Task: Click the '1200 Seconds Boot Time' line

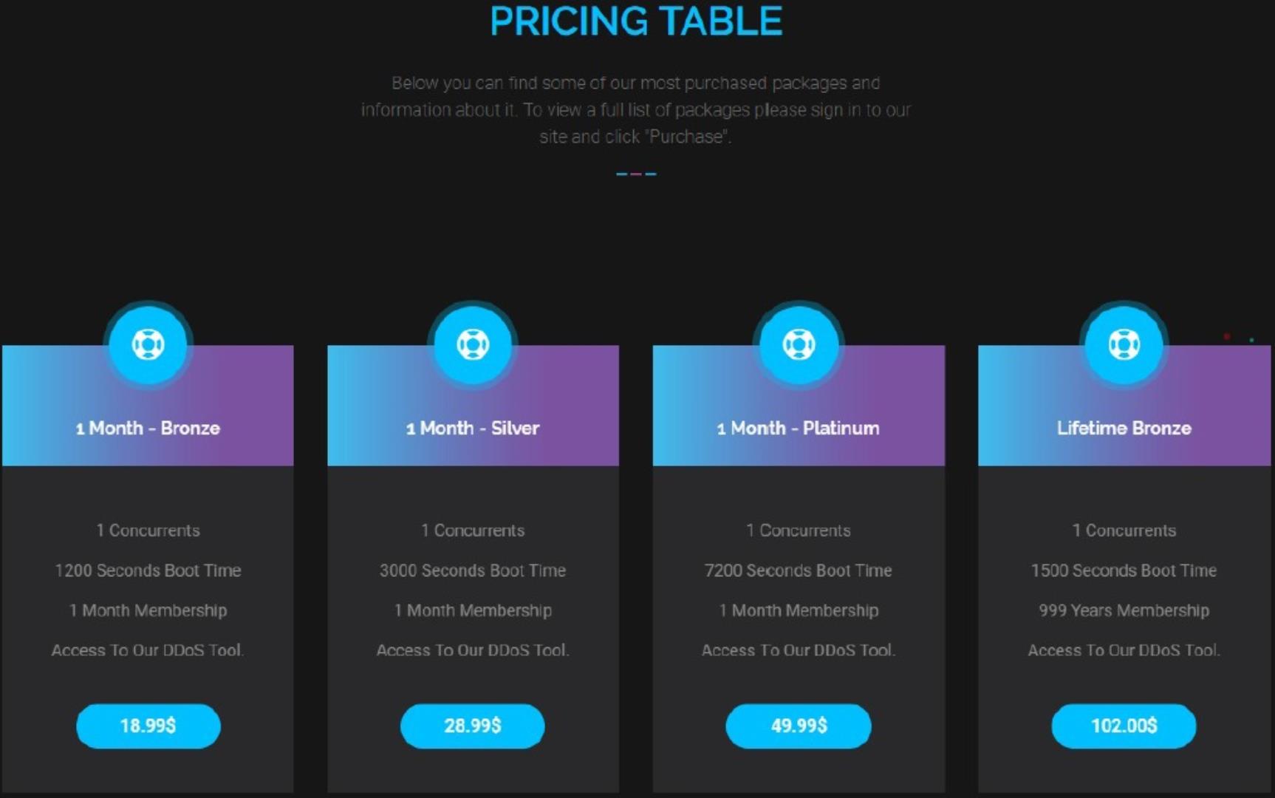Action: pyautogui.click(x=148, y=570)
